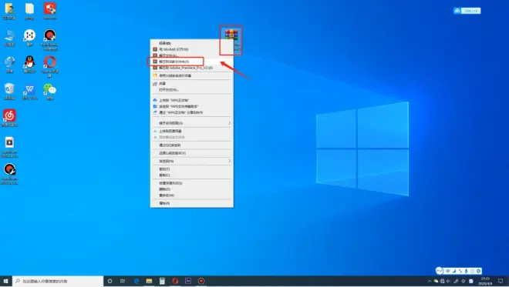Image resolution: width=509 pixels, height=287 pixels.
Task: Open the purple Adobe app on taskbar
Action: click(188, 281)
